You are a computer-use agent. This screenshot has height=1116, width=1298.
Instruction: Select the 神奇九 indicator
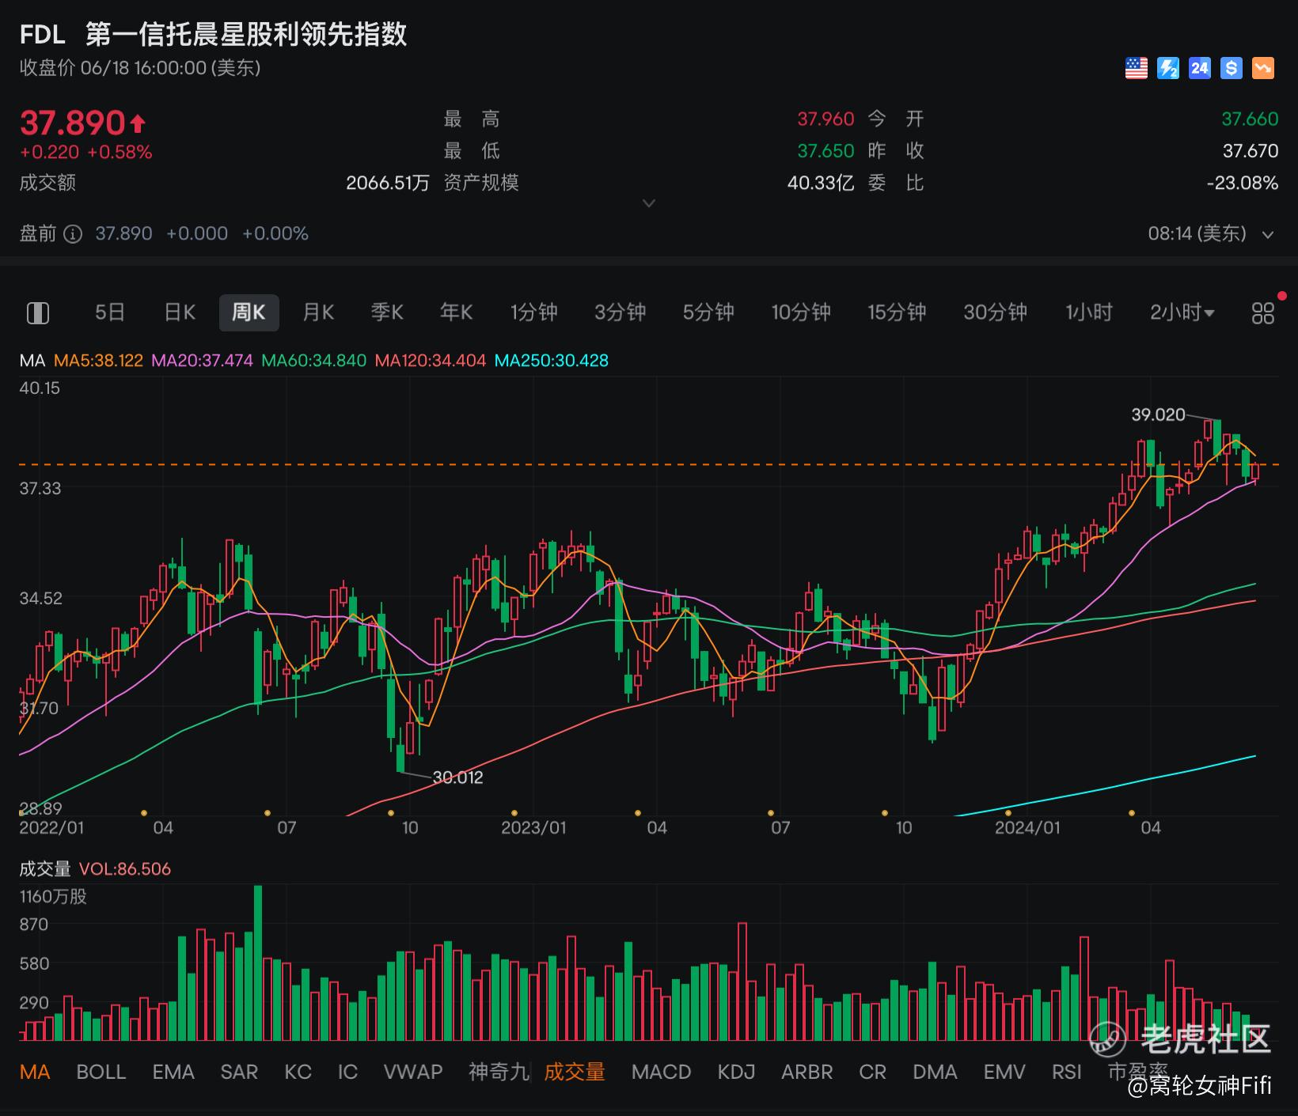pyautogui.click(x=499, y=1072)
